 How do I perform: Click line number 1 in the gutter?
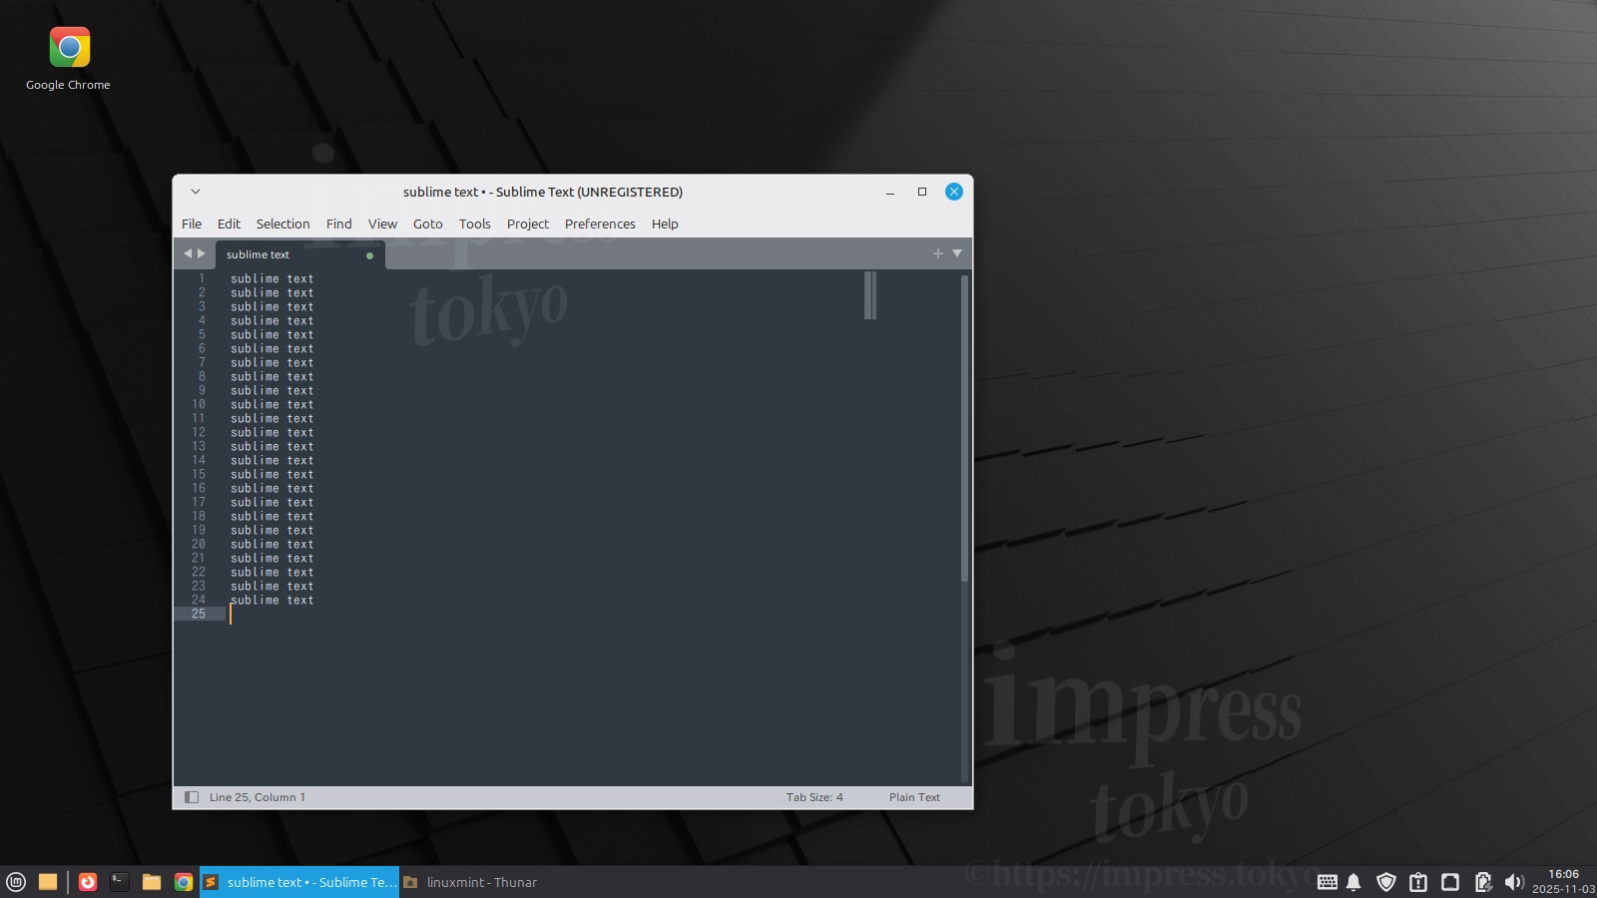coord(202,279)
